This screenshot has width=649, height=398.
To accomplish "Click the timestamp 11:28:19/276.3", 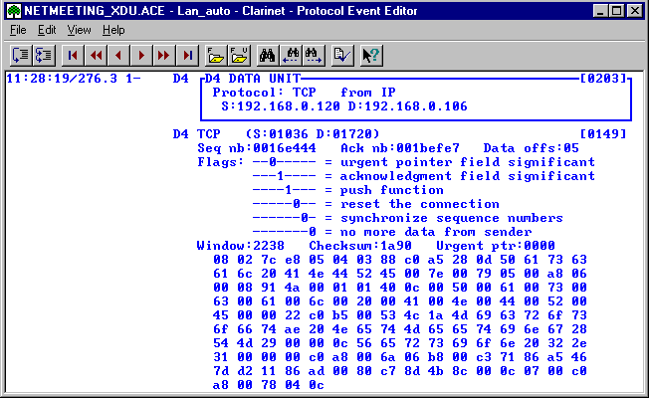I will tap(62, 79).
